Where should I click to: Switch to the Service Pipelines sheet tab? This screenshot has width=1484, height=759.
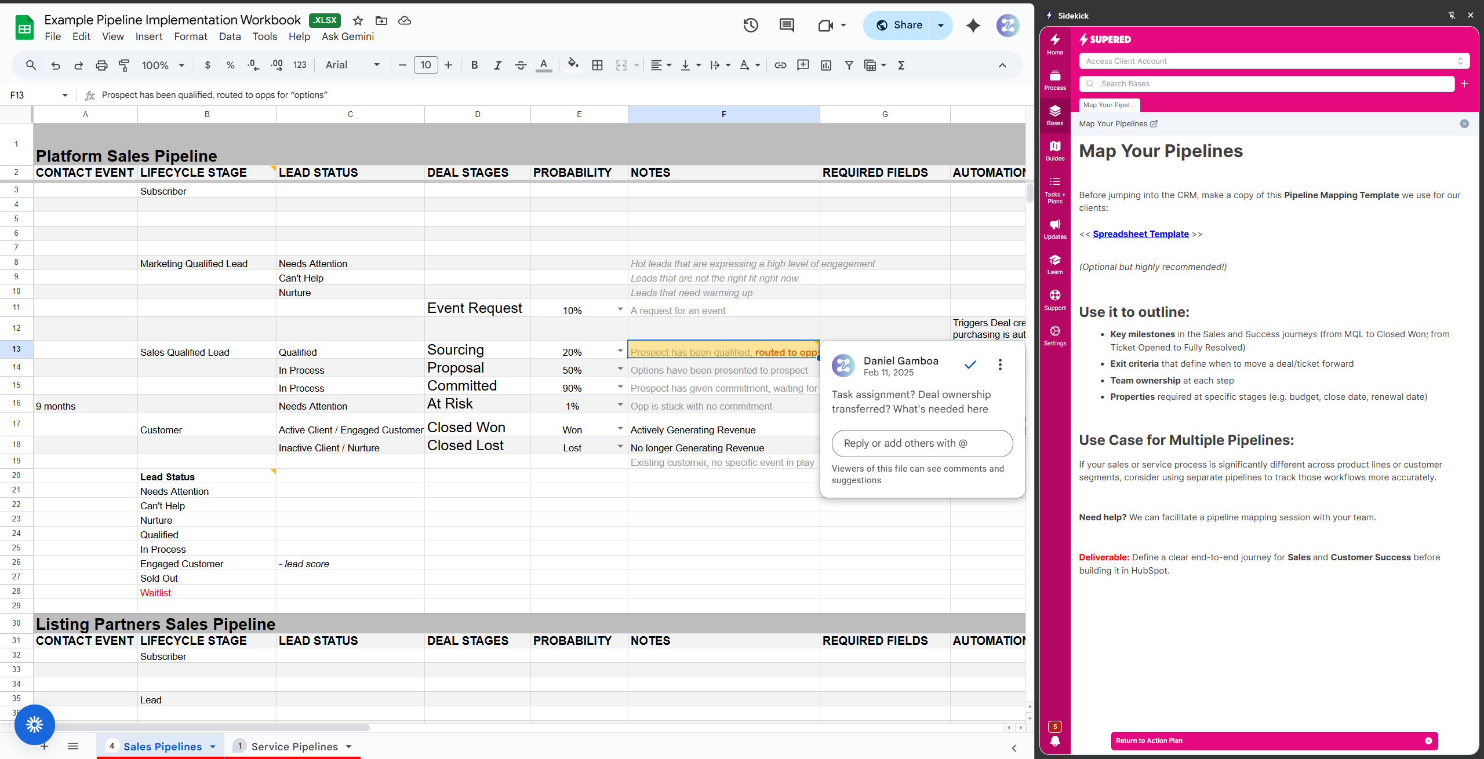(294, 746)
